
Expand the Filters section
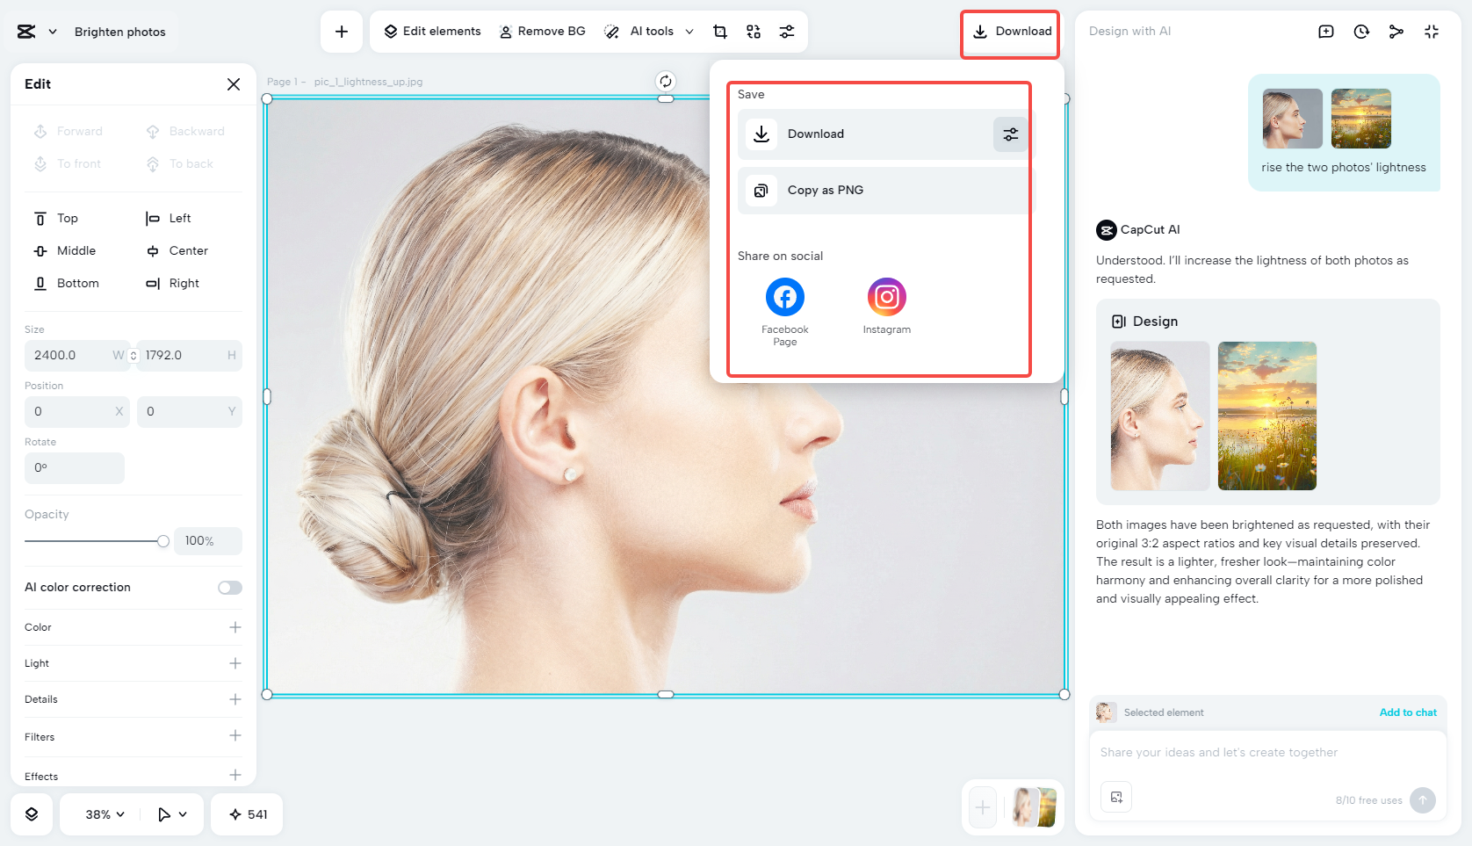(x=235, y=735)
